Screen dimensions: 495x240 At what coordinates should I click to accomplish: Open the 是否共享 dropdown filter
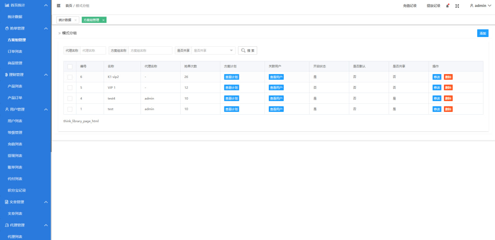click(x=213, y=51)
